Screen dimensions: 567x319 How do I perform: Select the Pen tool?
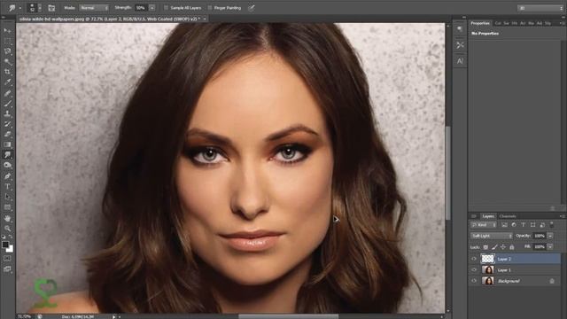7,176
